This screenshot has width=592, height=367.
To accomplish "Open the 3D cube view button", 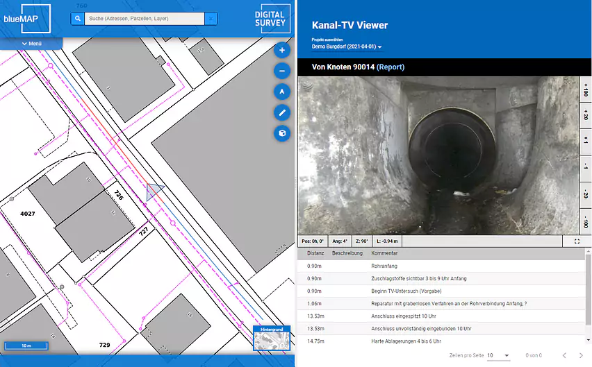I will click(282, 133).
